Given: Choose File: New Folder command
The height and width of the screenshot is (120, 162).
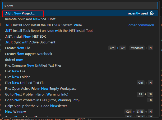Looking at the screenshot, I should pos(18,77).
